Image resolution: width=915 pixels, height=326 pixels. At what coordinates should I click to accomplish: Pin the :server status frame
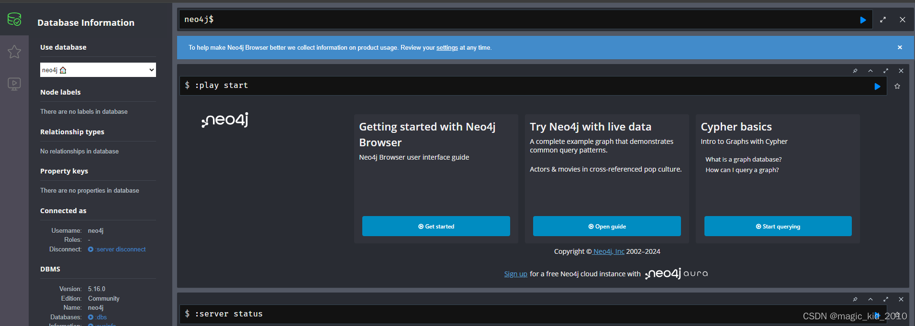point(855,299)
